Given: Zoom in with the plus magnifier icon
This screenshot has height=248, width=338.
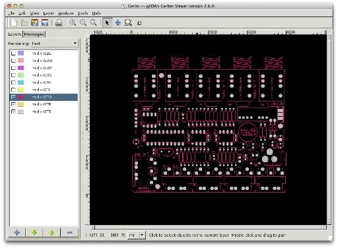Looking at the screenshot, I should pyautogui.click(x=73, y=22).
